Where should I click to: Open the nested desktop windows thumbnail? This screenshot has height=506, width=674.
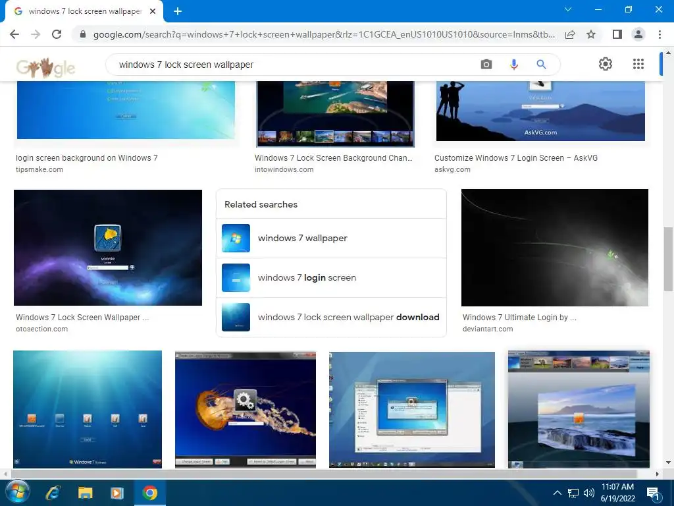coord(412,410)
